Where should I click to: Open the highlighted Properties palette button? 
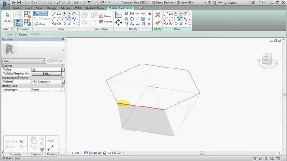point(19,23)
